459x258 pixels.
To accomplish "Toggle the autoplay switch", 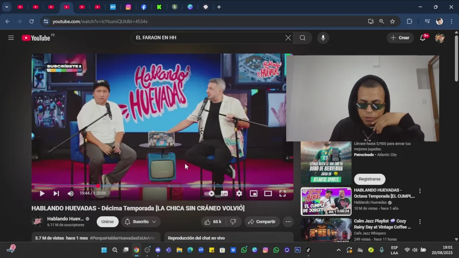I will [210, 193].
